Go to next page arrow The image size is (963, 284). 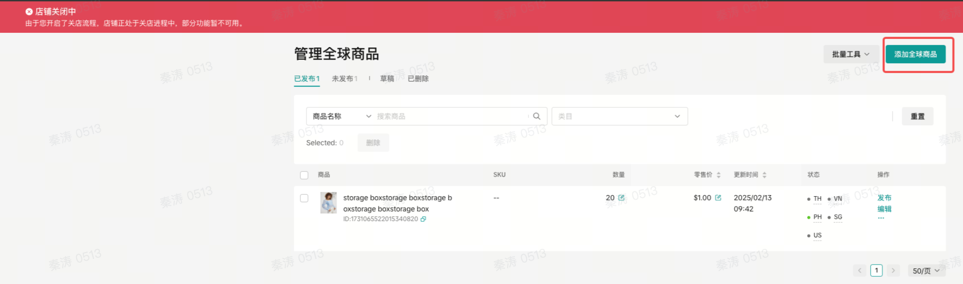point(893,271)
